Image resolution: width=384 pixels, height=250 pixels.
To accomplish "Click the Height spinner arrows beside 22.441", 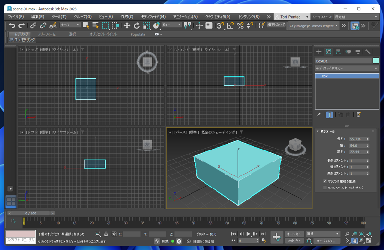I will (368, 152).
